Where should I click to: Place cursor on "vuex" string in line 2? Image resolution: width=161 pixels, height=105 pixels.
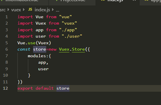click(69, 23)
